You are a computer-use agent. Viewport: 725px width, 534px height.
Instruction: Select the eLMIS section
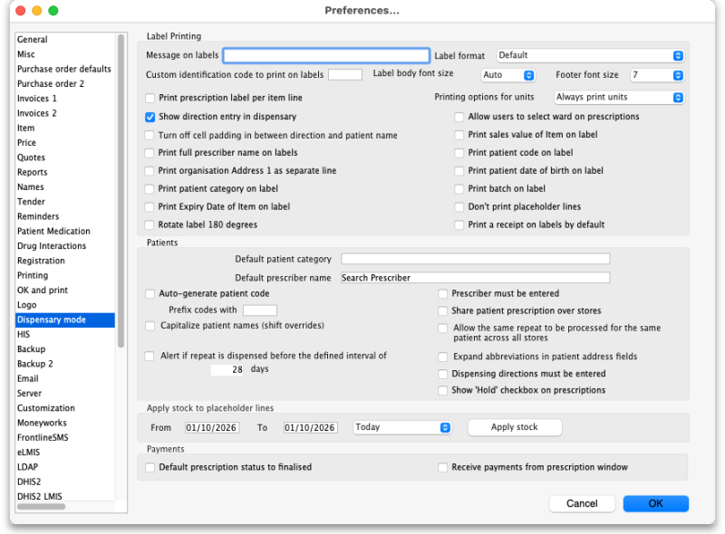(x=64, y=453)
